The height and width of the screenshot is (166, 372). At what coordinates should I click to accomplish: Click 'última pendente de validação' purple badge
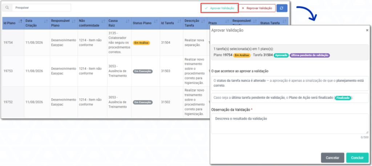click(x=310, y=55)
